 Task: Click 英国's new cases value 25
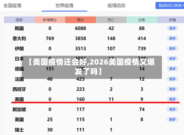50,120
